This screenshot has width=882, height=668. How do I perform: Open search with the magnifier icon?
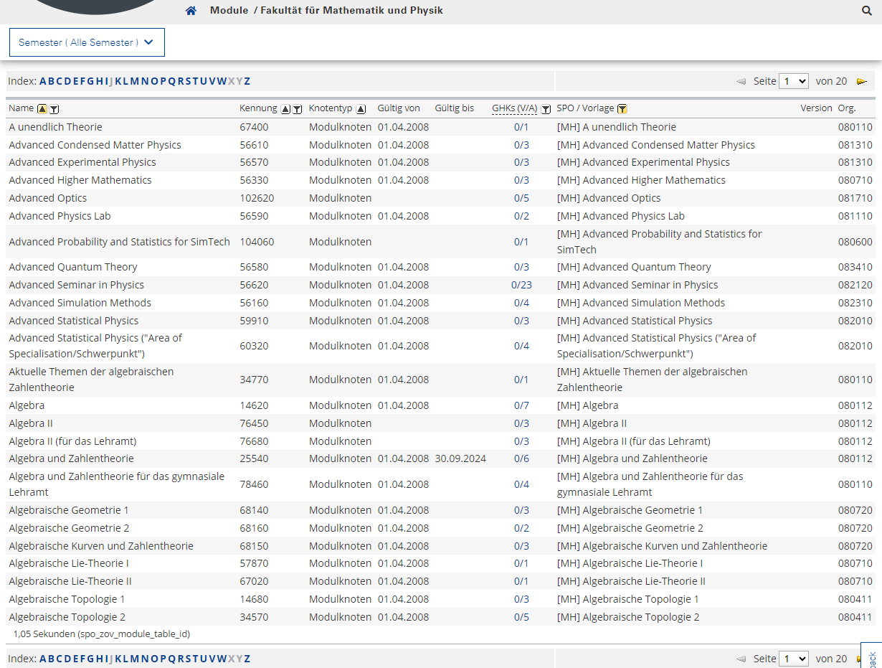(867, 11)
